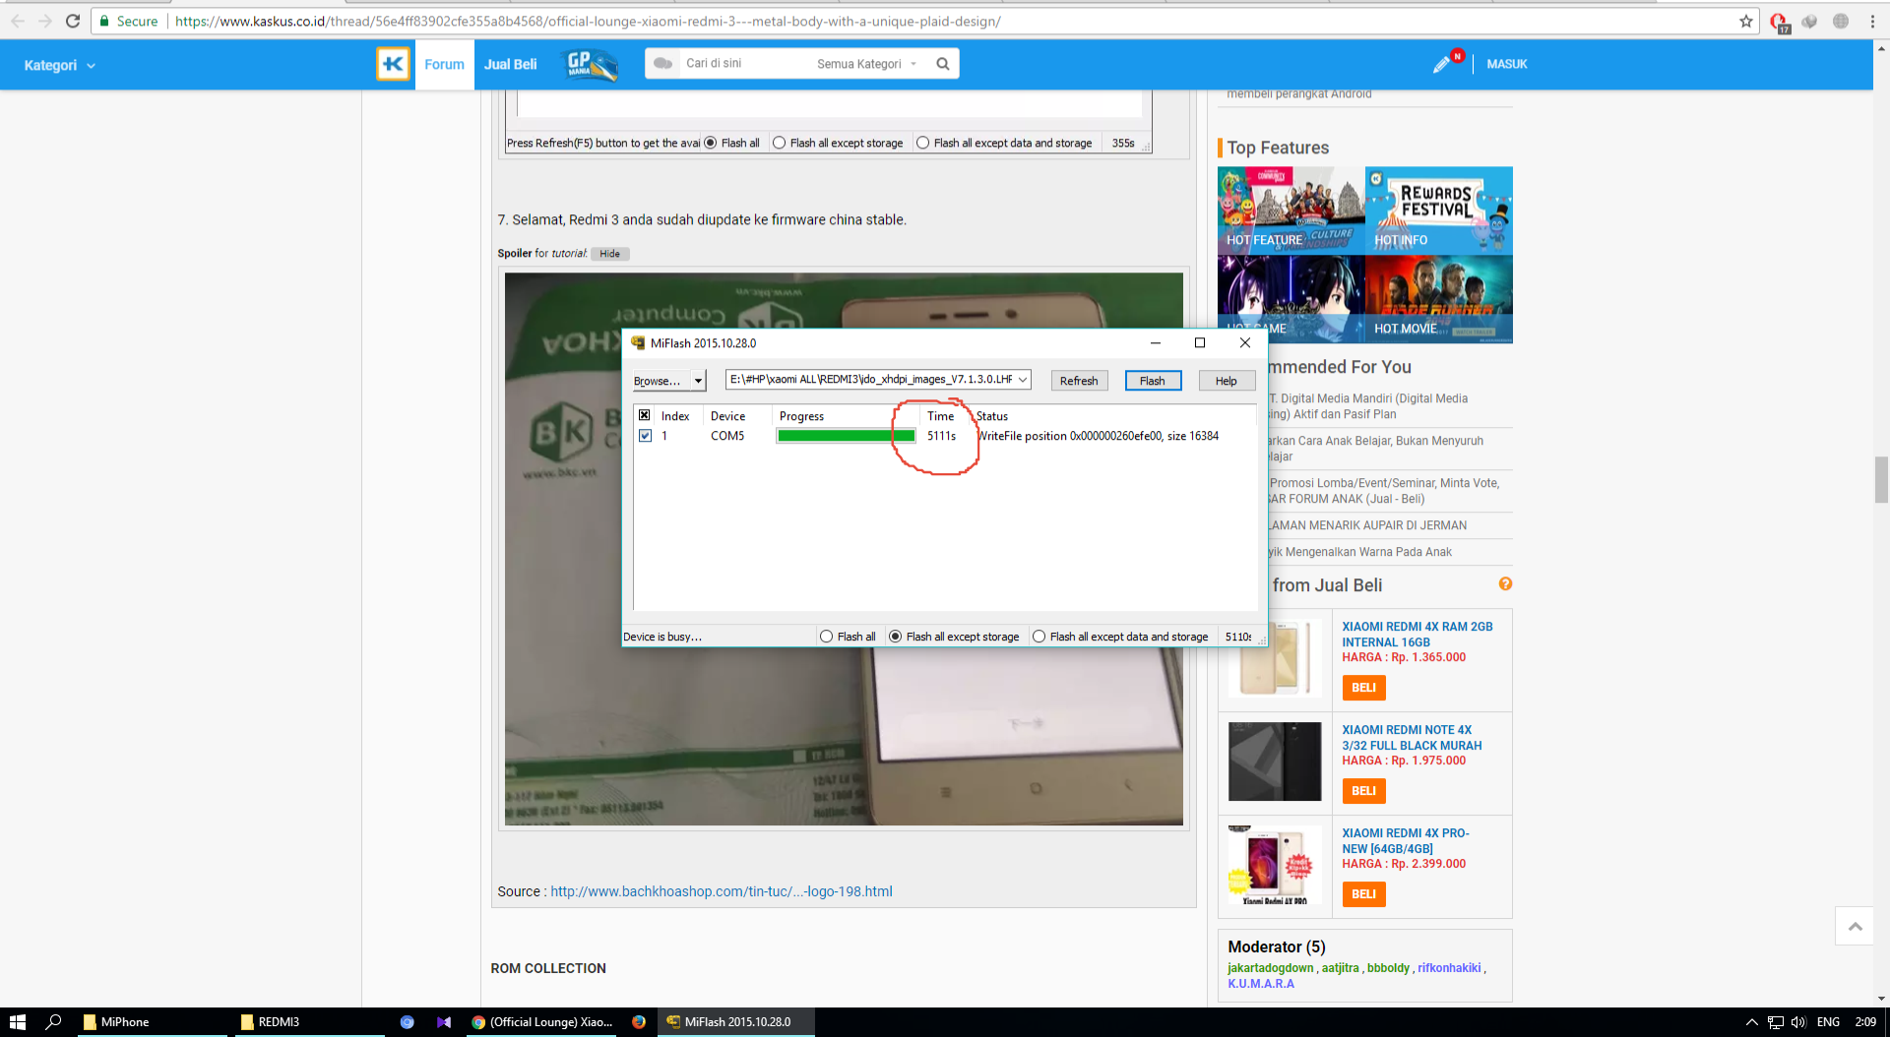Click the Kaskus K logo icon
Screen dimensions: 1890x1037
pos(393,64)
